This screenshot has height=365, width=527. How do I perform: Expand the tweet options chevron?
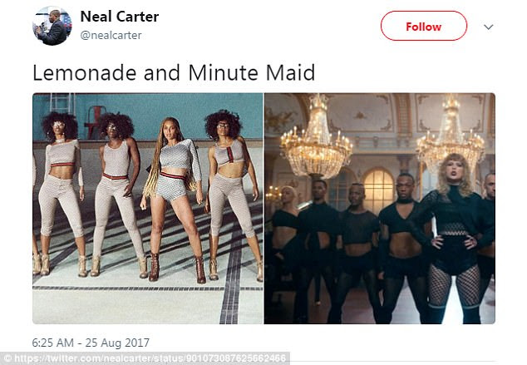[489, 27]
